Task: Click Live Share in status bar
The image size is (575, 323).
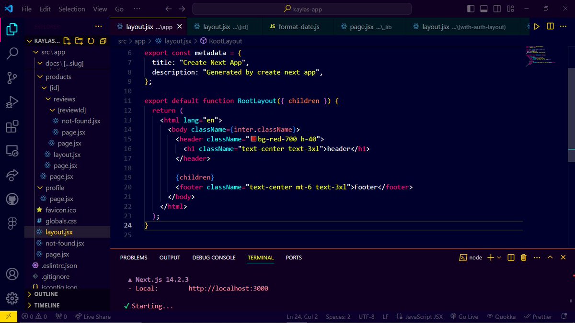Action: click(x=92, y=317)
